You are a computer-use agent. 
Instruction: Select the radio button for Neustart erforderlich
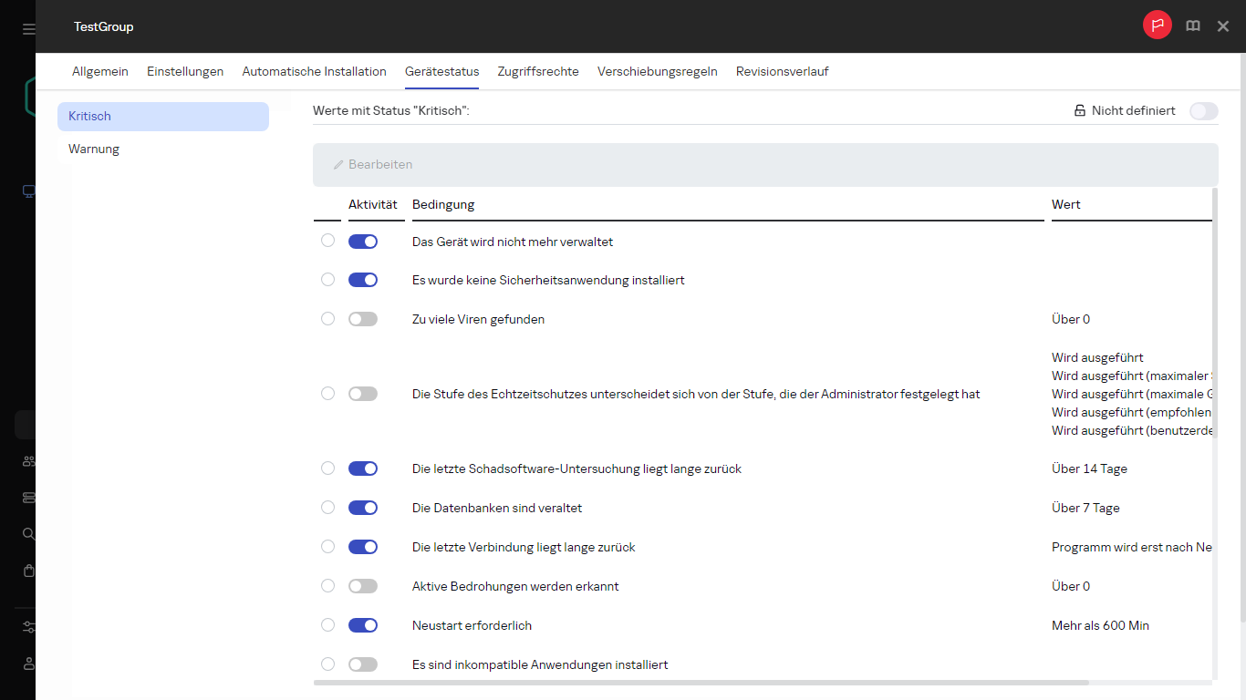(x=327, y=624)
